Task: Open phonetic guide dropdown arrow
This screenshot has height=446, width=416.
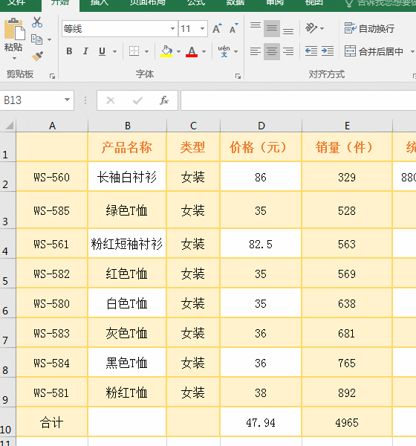Action: click(x=236, y=52)
